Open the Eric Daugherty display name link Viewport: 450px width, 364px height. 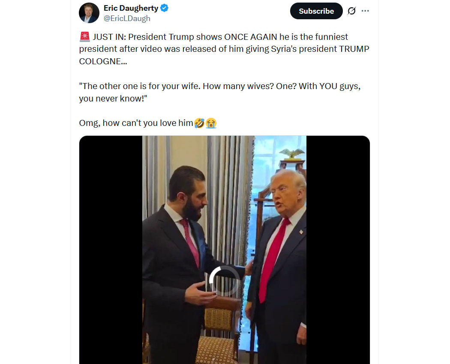click(131, 8)
